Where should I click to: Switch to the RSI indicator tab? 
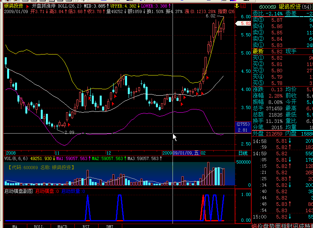tap(86, 226)
